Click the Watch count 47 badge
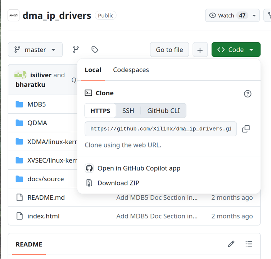This screenshot has width=271, height=259. tap(242, 15)
